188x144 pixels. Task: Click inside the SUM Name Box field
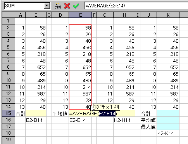pyautogui.click(x=24, y=6)
